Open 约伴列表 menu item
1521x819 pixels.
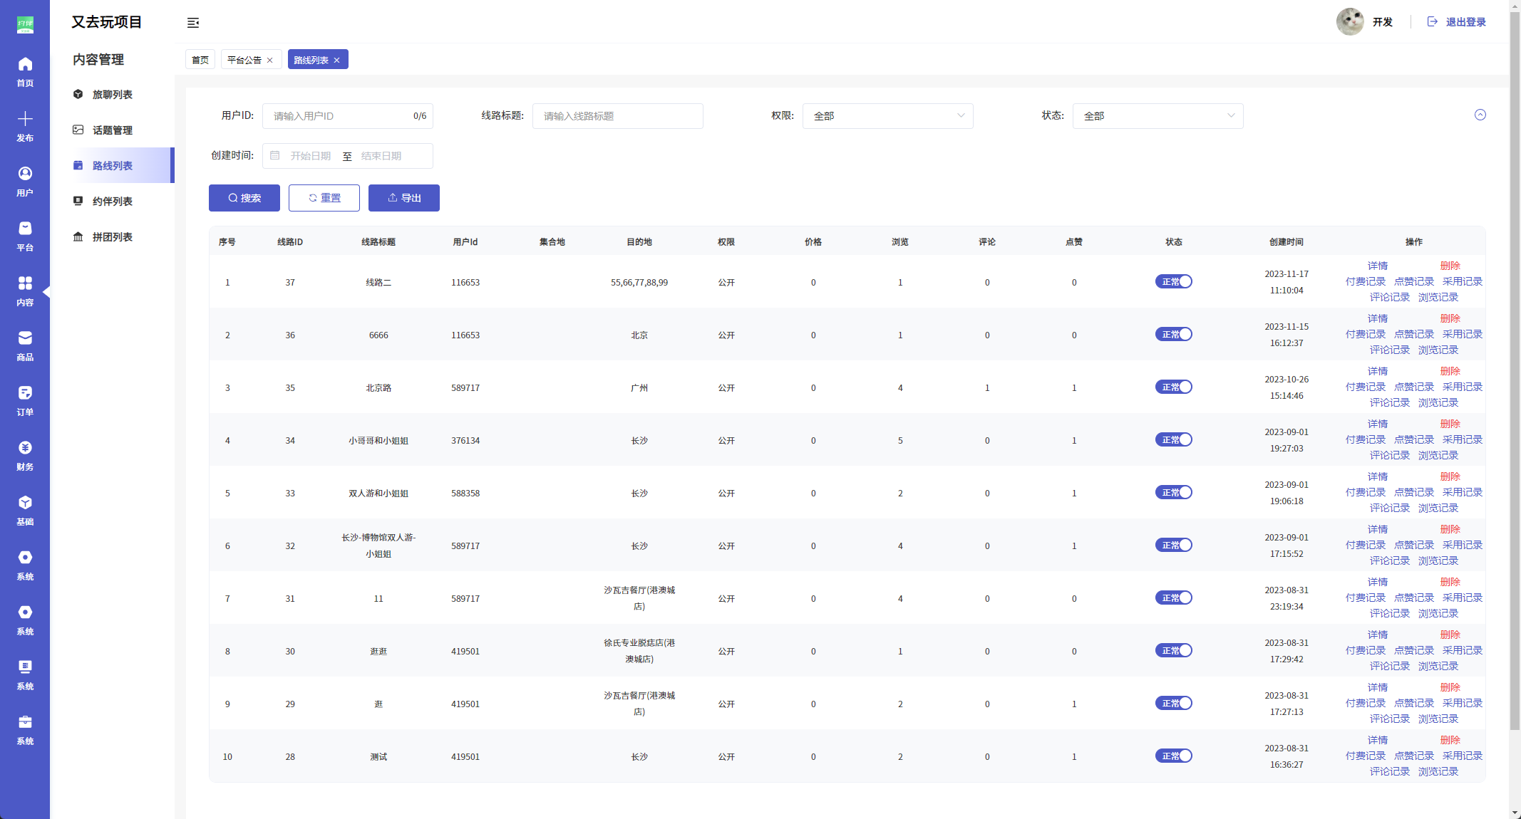[113, 202]
